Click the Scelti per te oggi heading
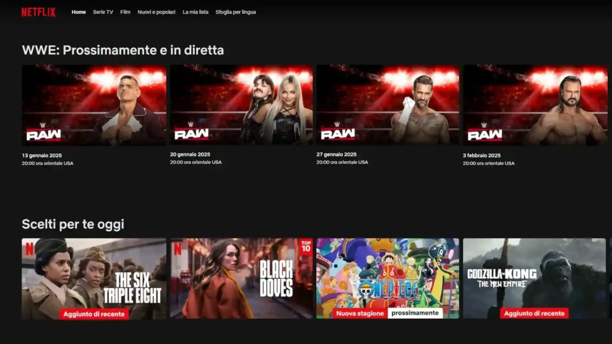This screenshot has width=612, height=344. click(73, 225)
